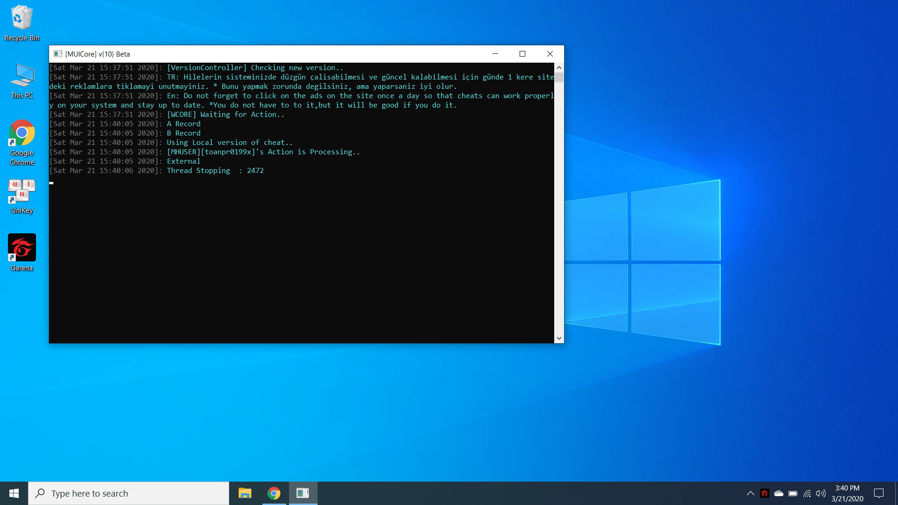Click the search magnifier icon in taskbar

40,493
